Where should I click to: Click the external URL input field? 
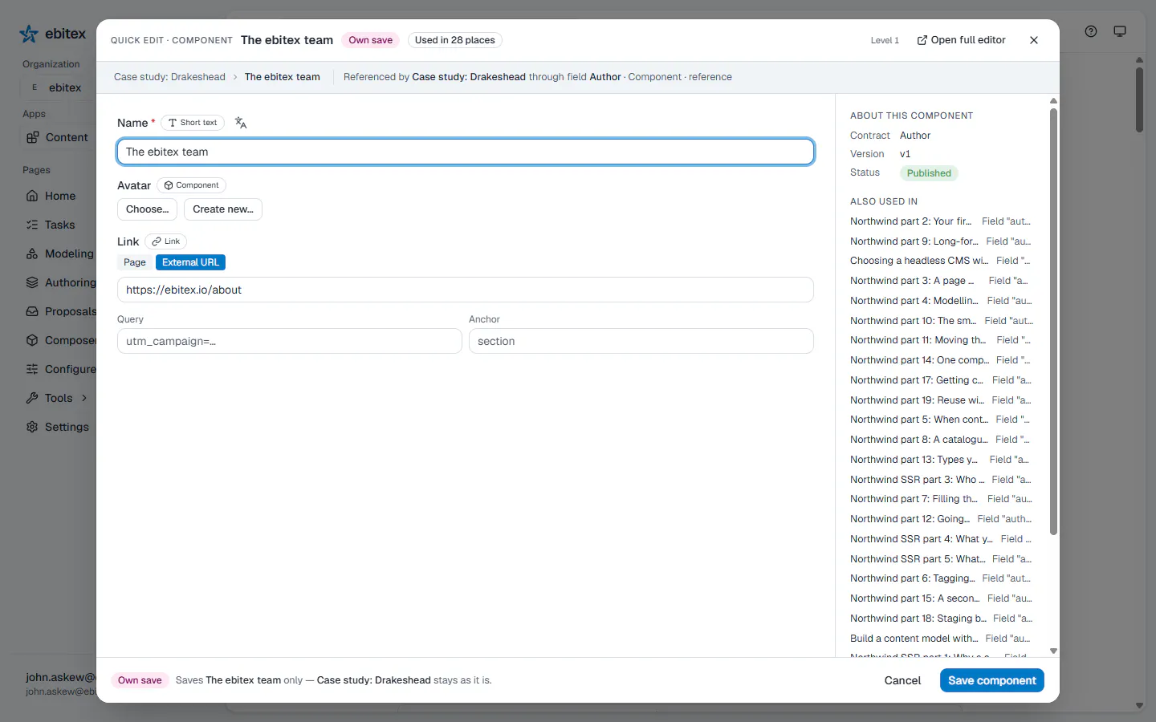466,290
